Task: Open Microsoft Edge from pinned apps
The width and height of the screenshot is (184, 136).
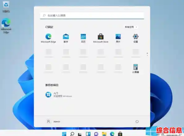Action: point(48,38)
